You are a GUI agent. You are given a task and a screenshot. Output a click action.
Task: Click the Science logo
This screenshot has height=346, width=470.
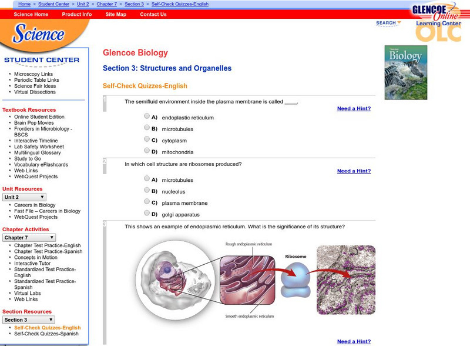pyautogui.click(x=38, y=33)
